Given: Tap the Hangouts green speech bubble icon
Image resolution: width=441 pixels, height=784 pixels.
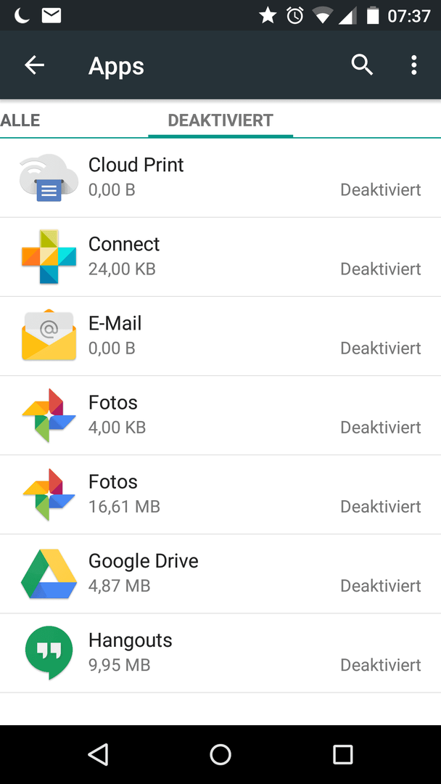Looking at the screenshot, I should [49, 653].
